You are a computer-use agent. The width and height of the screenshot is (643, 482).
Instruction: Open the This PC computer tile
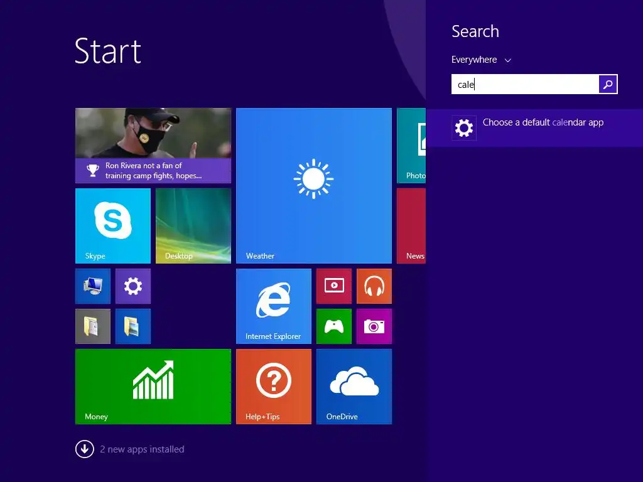coord(93,286)
